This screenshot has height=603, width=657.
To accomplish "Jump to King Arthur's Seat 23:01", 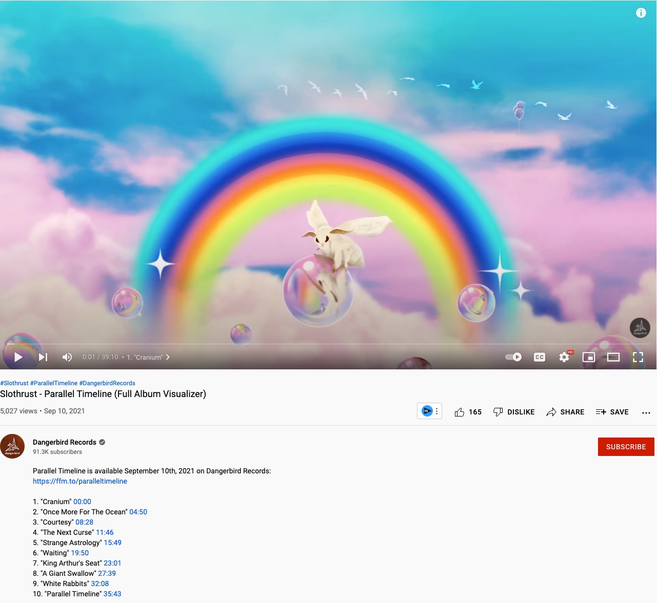I will pyautogui.click(x=112, y=563).
